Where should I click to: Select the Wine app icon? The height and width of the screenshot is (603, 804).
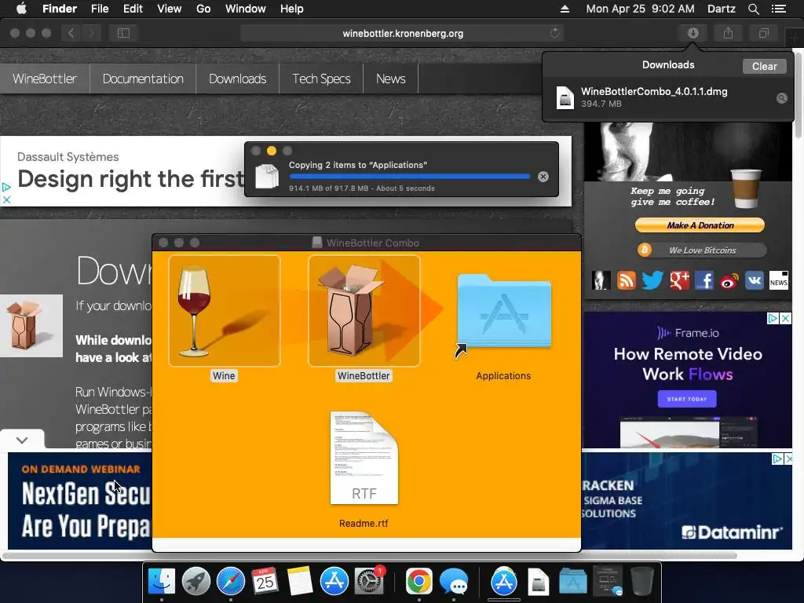(x=224, y=311)
